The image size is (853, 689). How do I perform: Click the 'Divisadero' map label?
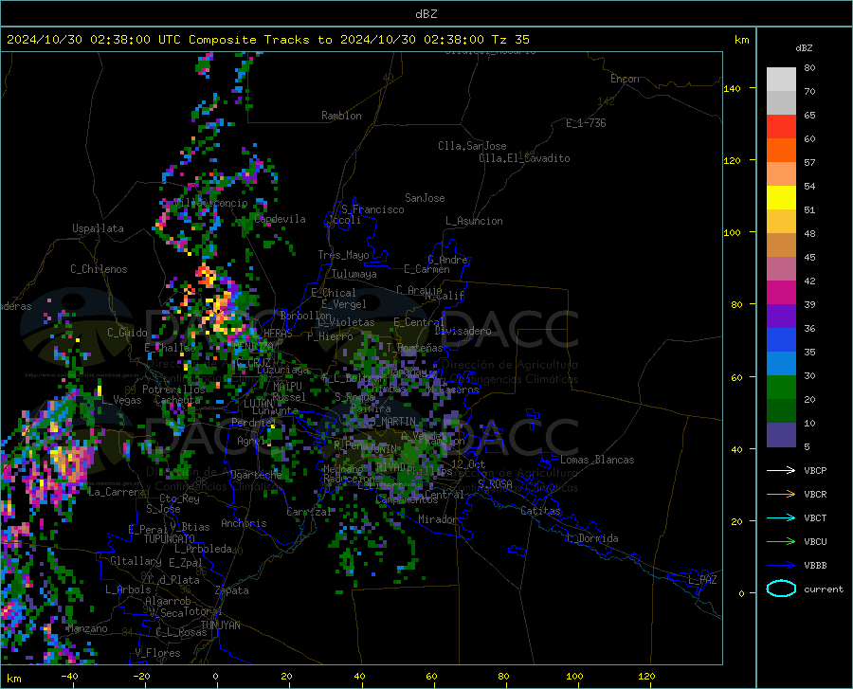[463, 331]
